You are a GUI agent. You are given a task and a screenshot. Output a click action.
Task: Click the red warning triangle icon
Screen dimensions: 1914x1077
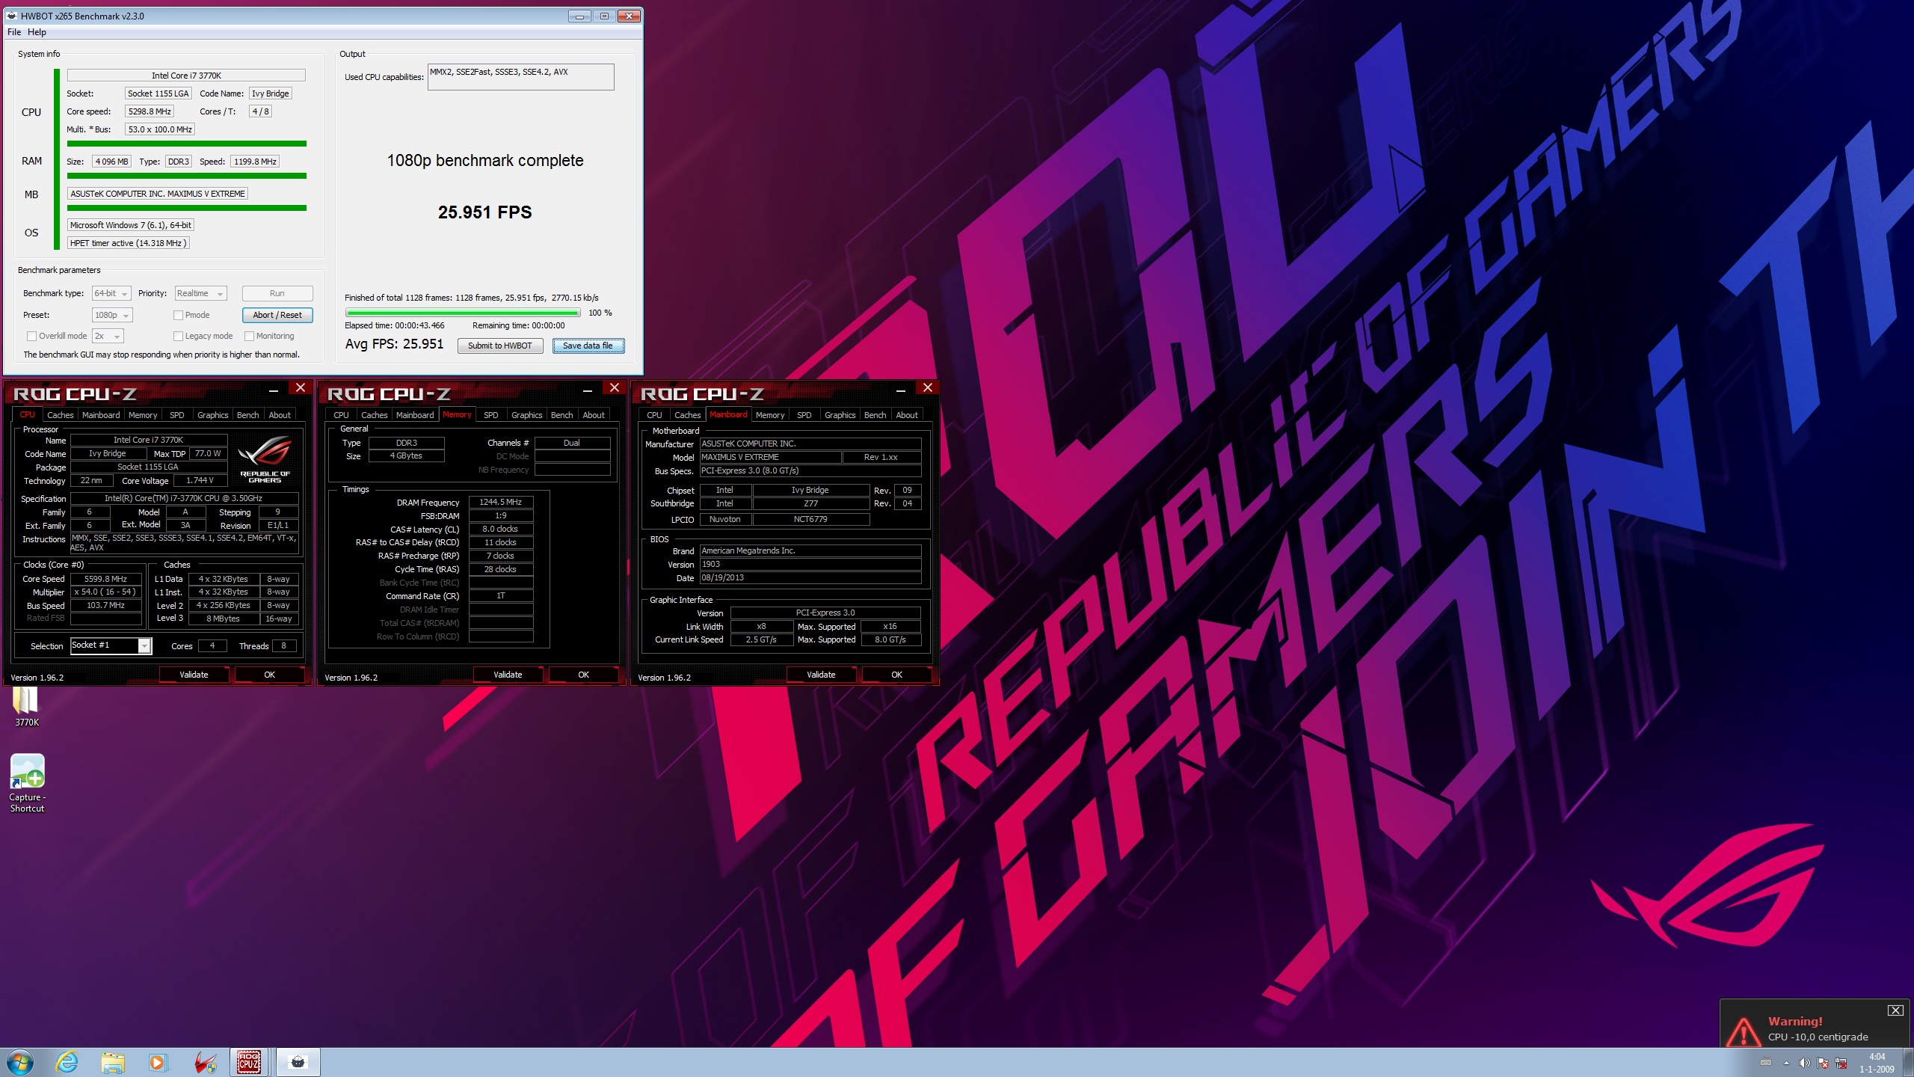pos(1744,1032)
